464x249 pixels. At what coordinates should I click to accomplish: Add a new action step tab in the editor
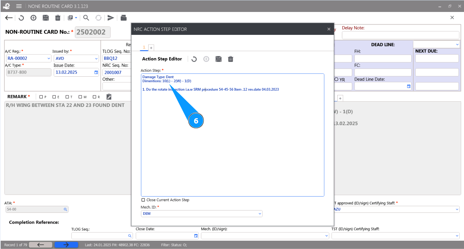click(151, 48)
